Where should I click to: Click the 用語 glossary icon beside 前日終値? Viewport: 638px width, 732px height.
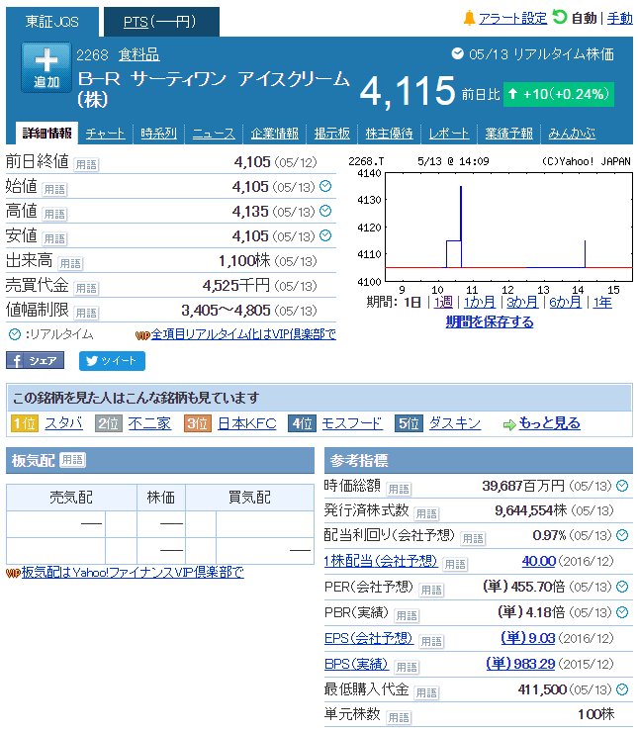pos(86,165)
